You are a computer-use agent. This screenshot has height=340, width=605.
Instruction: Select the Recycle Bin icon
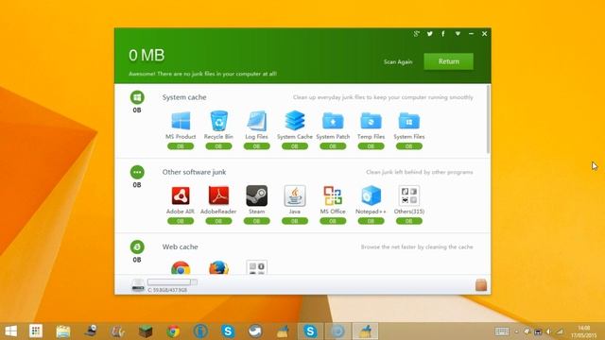coord(218,121)
